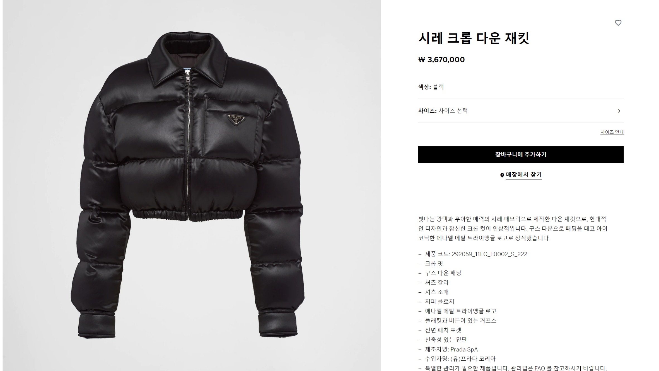Add jacket to wishlist with heart icon
The image size is (659, 371).
[618, 23]
